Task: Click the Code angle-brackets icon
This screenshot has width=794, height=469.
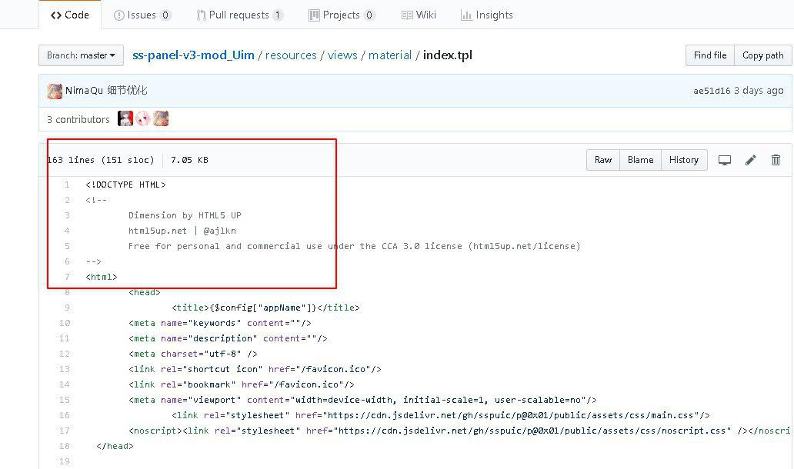Action: coord(55,14)
